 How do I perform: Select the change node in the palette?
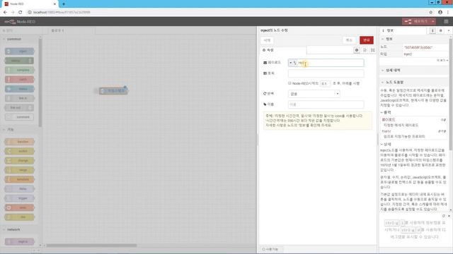[x=19, y=161]
